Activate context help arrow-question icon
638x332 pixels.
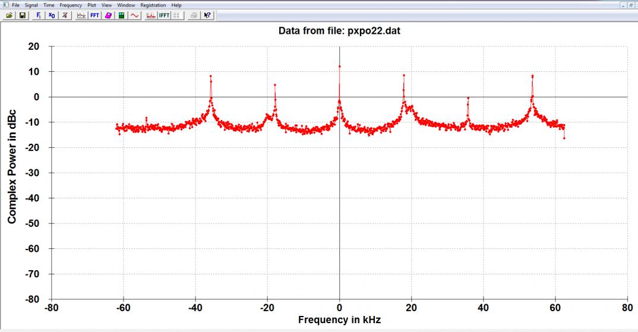207,15
